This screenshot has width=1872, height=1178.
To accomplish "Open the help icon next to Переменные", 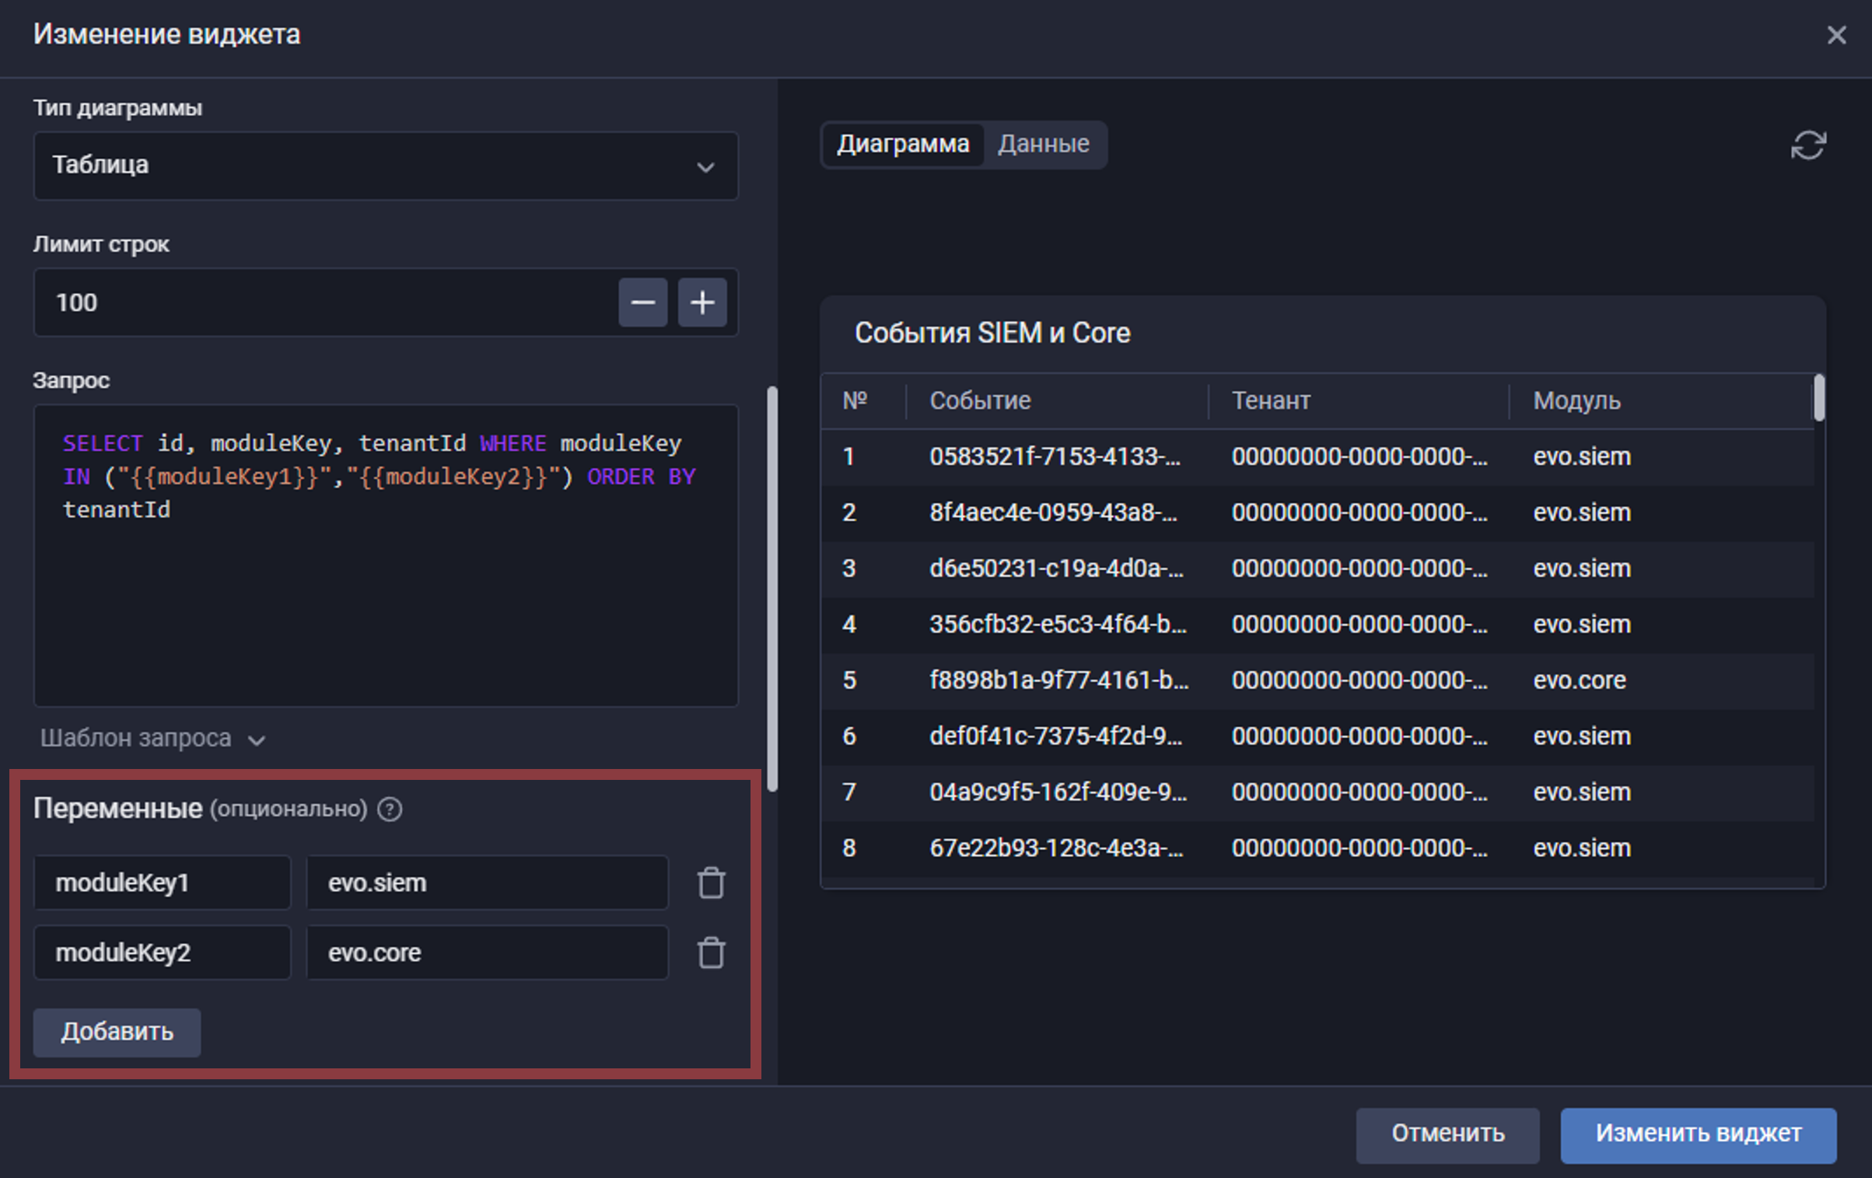I will pos(390,809).
